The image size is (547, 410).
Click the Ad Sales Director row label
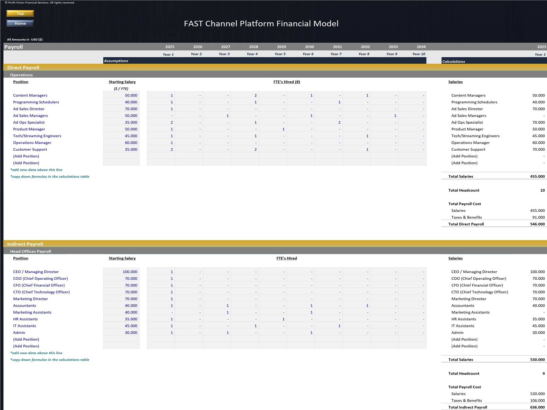pyautogui.click(x=29, y=109)
